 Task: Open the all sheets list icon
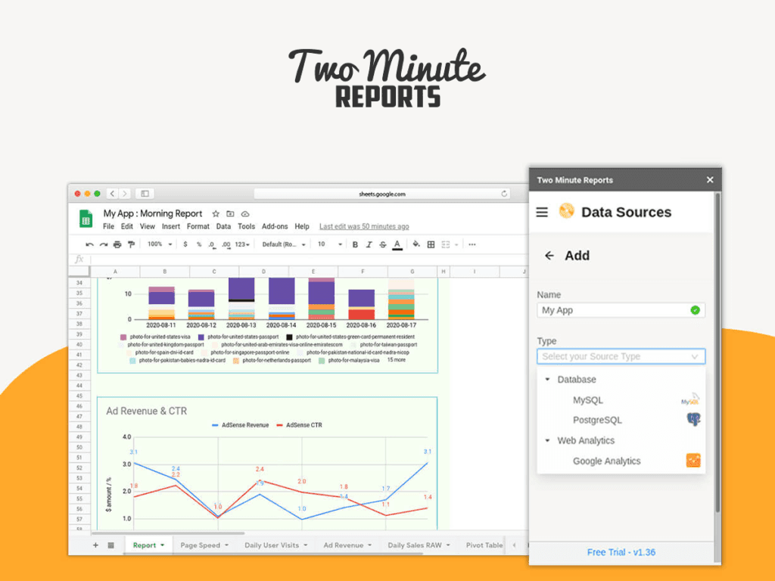111,545
